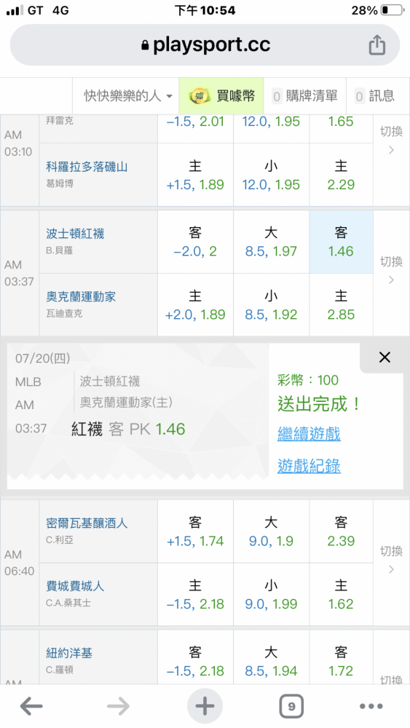
Task: Open the 訊息 messages tab
Action: pyautogui.click(x=375, y=96)
